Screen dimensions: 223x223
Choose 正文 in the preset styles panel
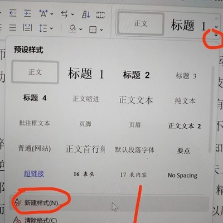coord(35,72)
